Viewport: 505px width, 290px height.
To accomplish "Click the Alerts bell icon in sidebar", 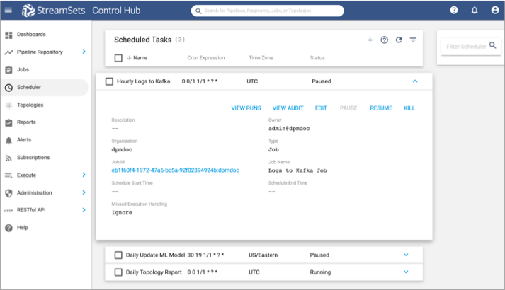I will tap(8, 140).
